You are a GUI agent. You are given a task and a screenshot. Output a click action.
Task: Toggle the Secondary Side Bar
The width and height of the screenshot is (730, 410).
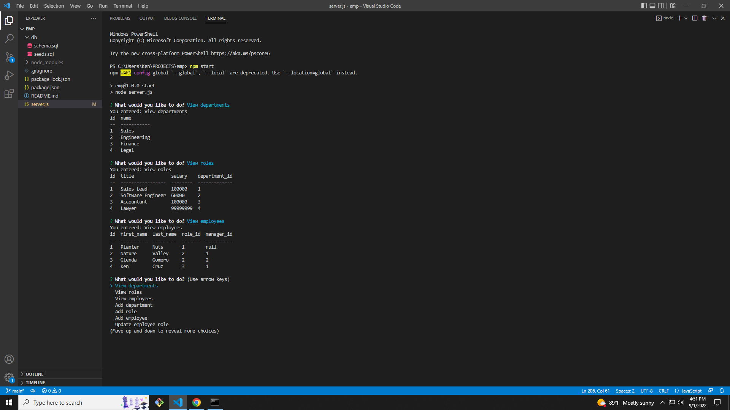tap(662, 6)
